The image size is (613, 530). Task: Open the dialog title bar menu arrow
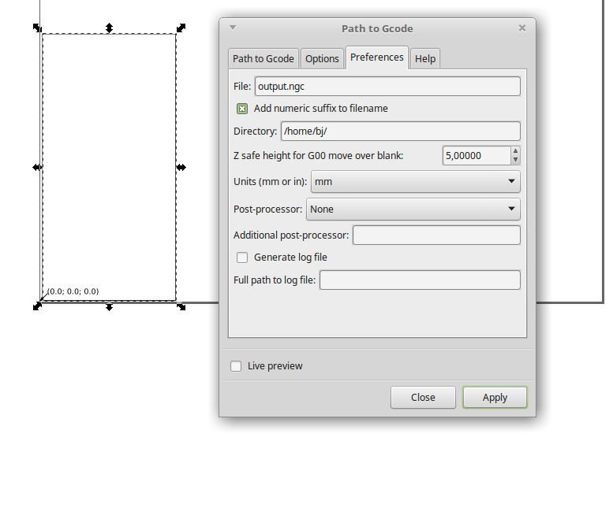(232, 28)
